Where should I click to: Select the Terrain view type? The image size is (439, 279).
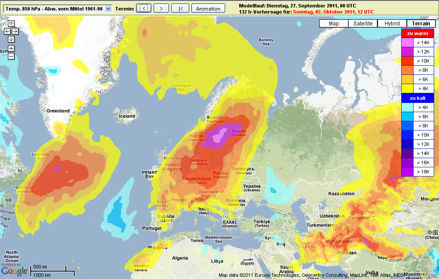point(421,24)
